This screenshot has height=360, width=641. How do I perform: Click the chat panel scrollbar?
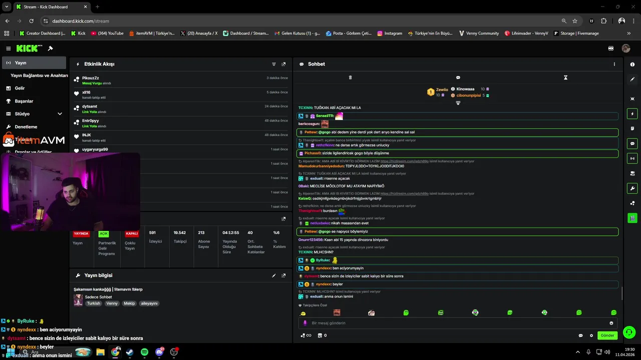coord(621,293)
